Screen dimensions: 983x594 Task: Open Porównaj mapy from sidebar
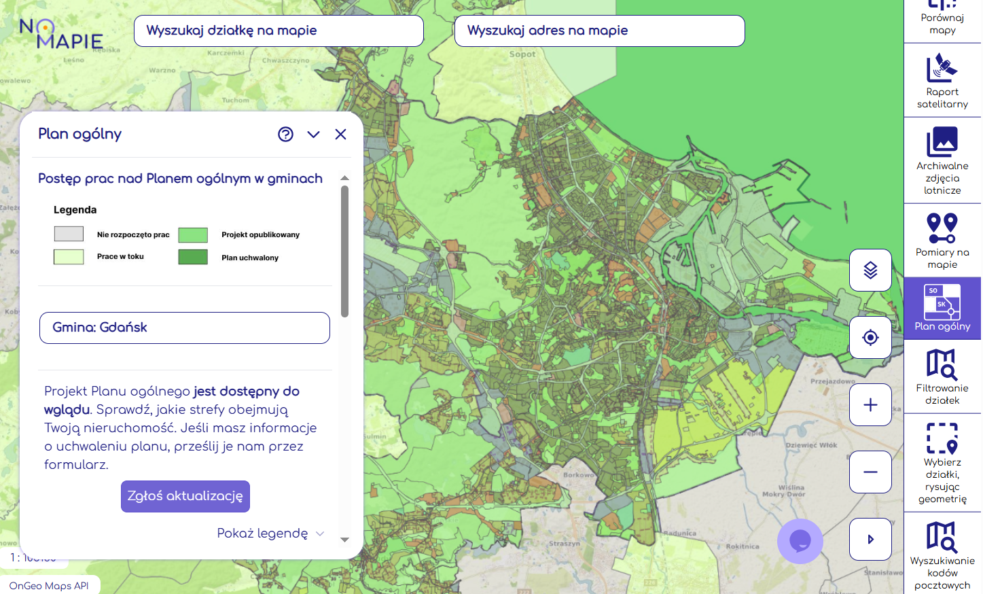tap(942, 20)
